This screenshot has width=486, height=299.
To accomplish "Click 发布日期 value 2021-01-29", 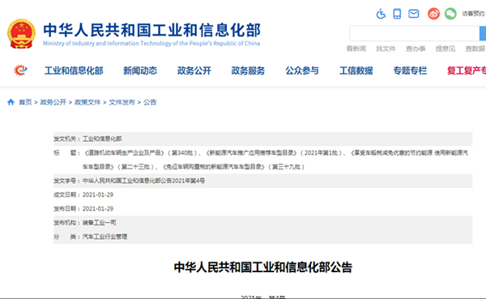I will pyautogui.click(x=98, y=208).
